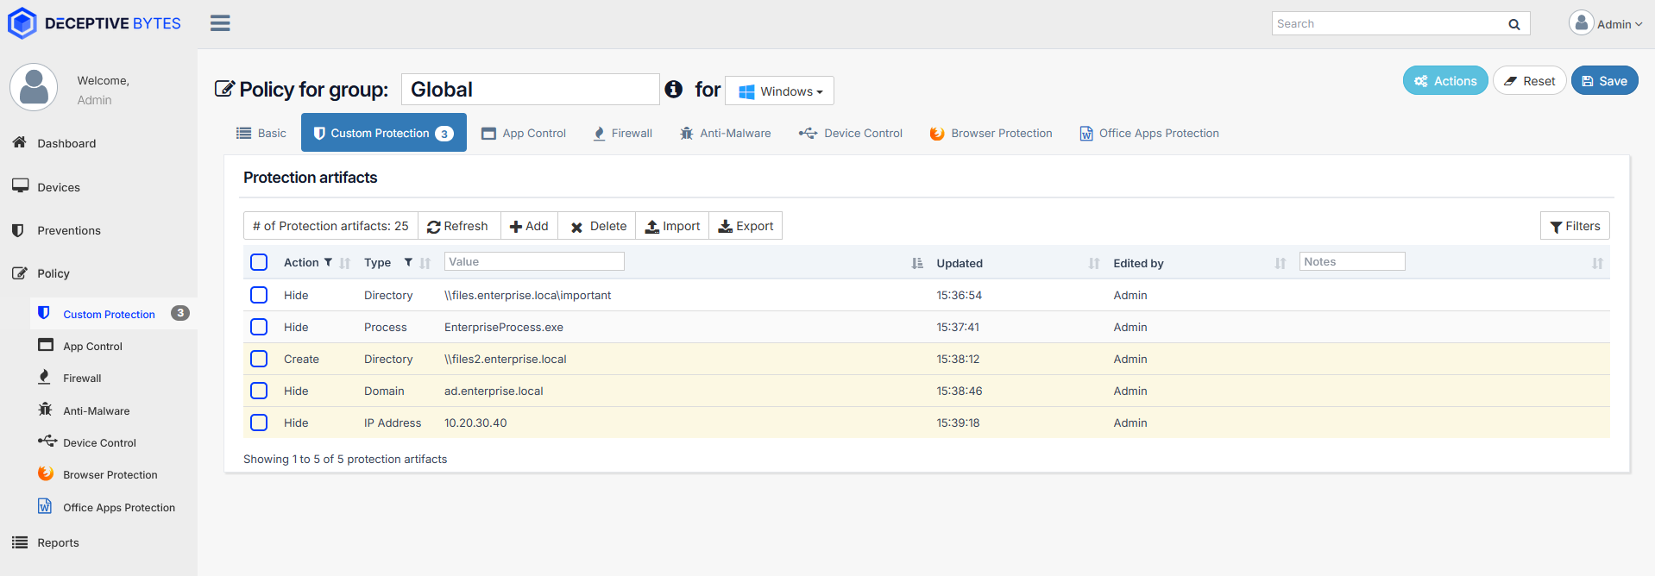Export protection artifacts
Screen dimensions: 1655x576
(x=746, y=226)
